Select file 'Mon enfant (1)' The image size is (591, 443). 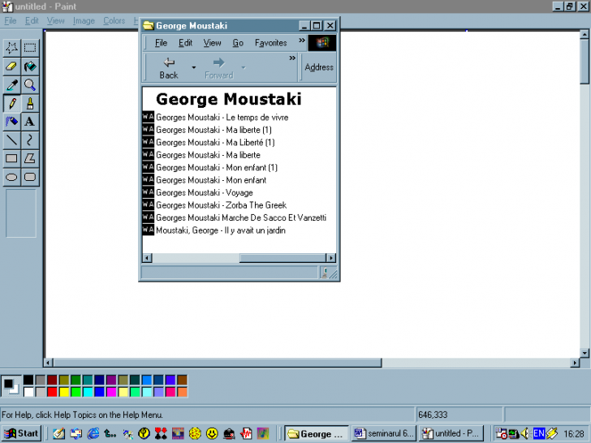click(217, 168)
